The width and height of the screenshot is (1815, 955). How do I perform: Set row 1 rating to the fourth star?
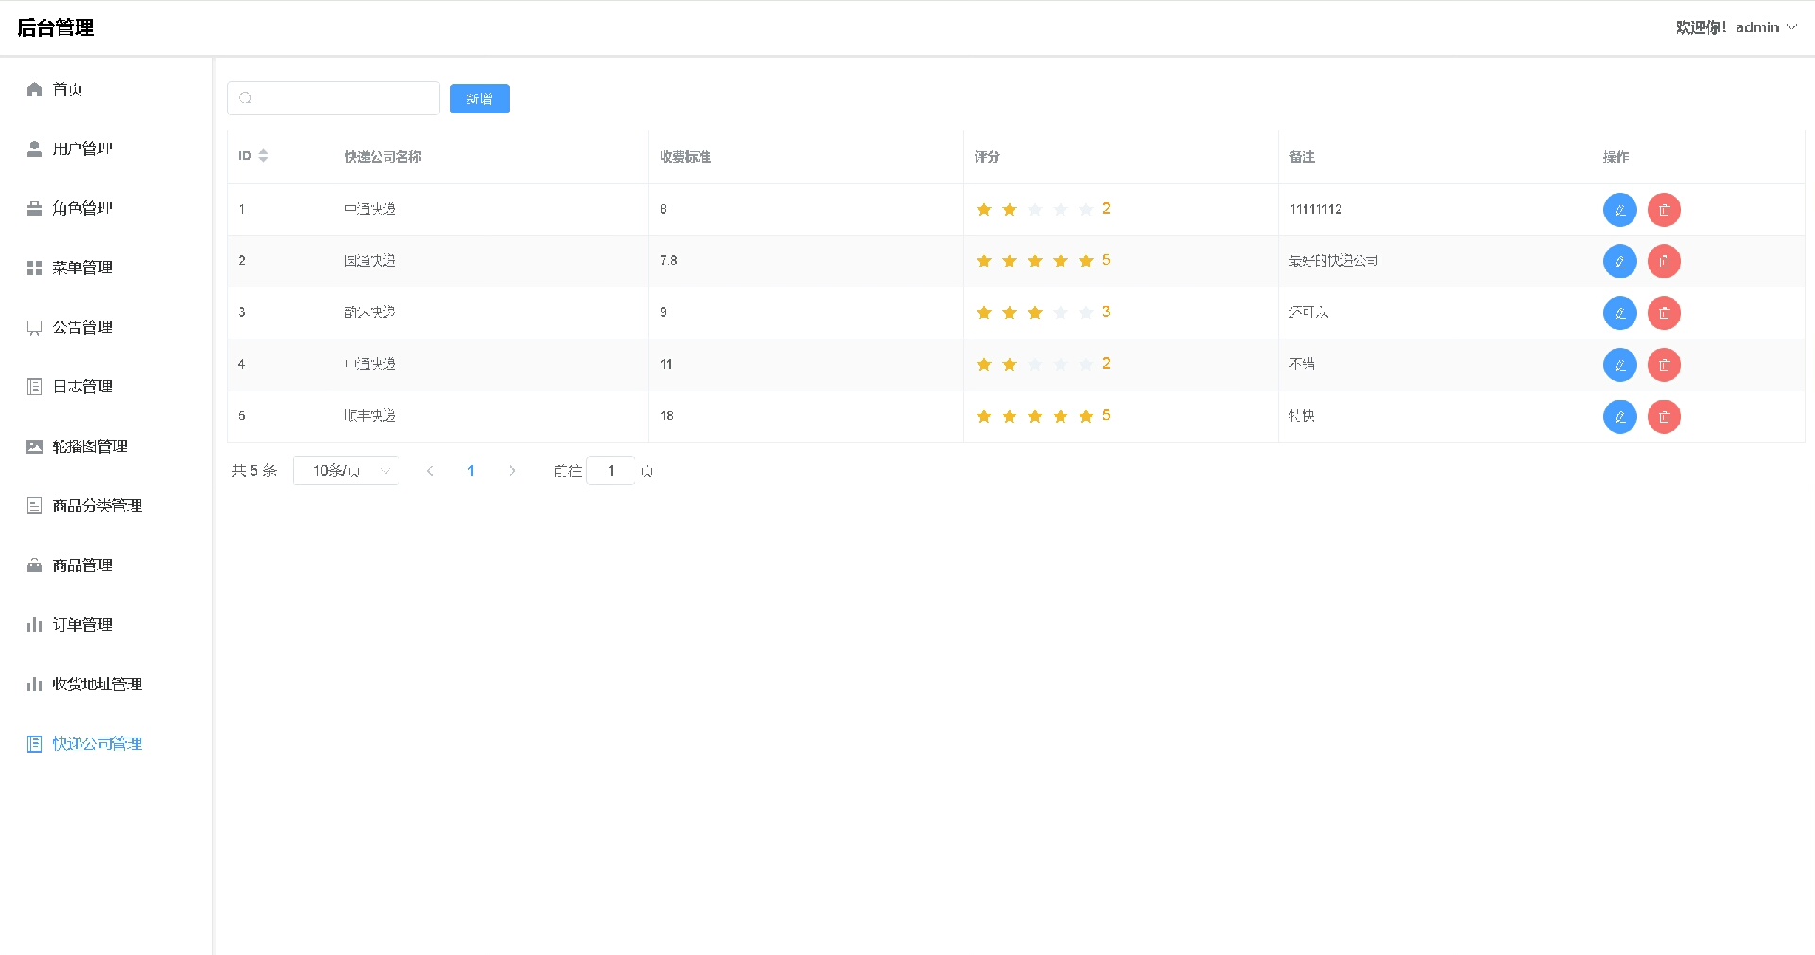(1061, 210)
